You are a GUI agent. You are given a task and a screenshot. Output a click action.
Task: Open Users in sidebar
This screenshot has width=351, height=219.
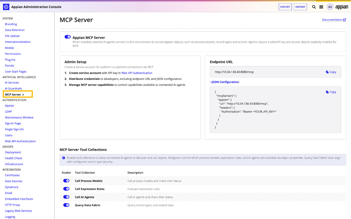coord(9,135)
